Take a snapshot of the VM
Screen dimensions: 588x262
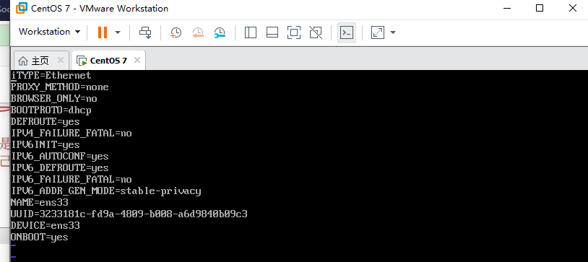(176, 32)
